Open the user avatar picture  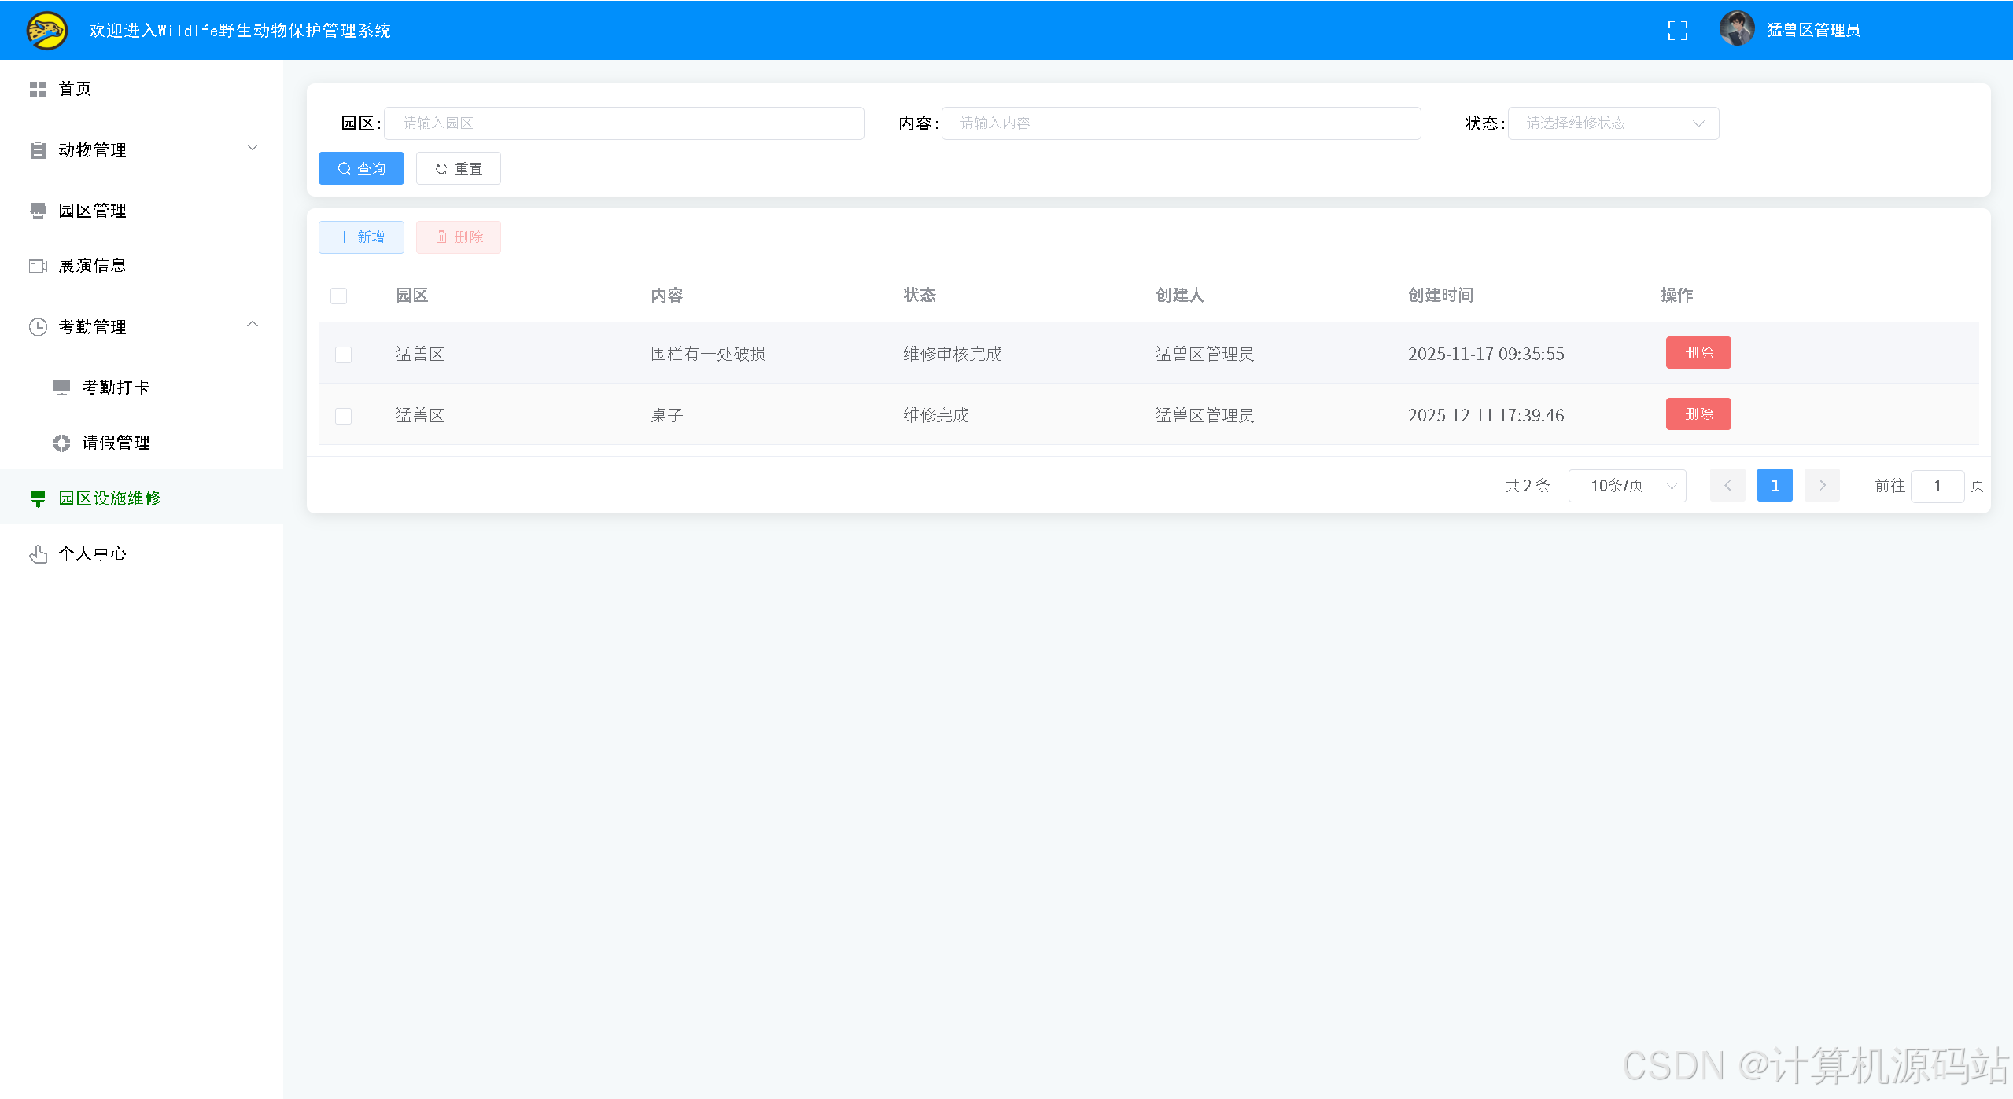tap(1736, 29)
